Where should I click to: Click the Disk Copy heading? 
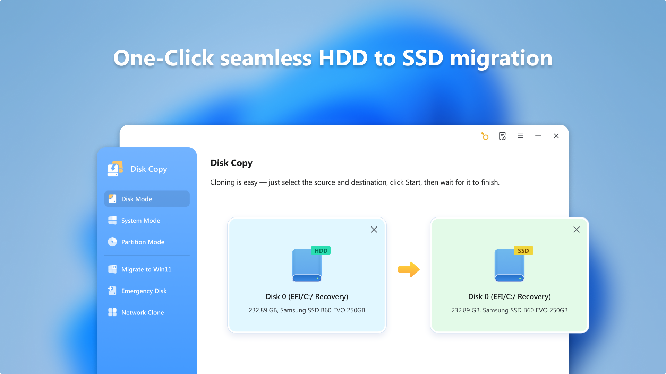[x=231, y=163]
